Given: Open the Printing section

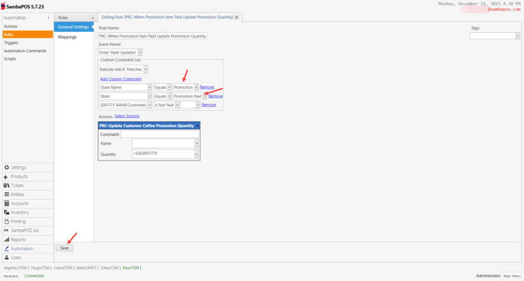Looking at the screenshot, I should (18, 222).
